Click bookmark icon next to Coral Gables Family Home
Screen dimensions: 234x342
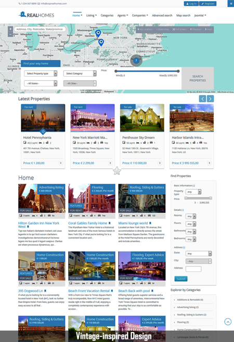pyautogui.click(x=110, y=223)
